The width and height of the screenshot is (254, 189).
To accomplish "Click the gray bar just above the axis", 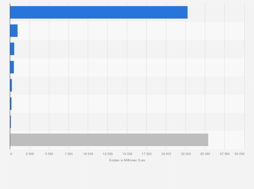I will (109, 140).
